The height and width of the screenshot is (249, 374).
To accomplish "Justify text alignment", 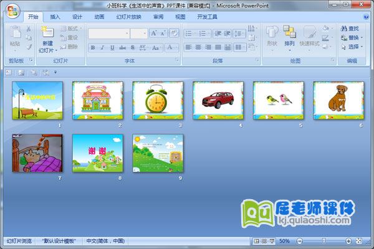I will tap(218, 47).
